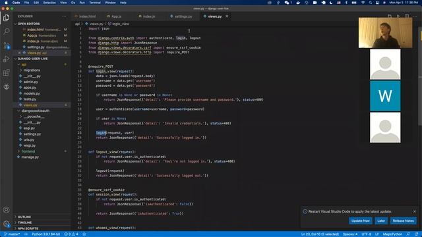The height and width of the screenshot is (237, 422).
Task: Open the Apple menu
Action: (x=6, y=3)
